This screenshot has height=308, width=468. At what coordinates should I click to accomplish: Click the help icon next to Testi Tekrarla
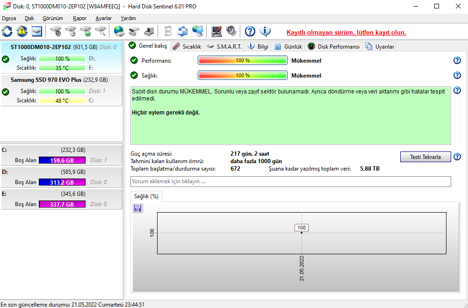(x=457, y=157)
